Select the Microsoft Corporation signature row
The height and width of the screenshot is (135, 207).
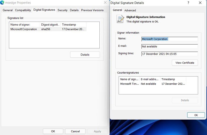point(48,29)
